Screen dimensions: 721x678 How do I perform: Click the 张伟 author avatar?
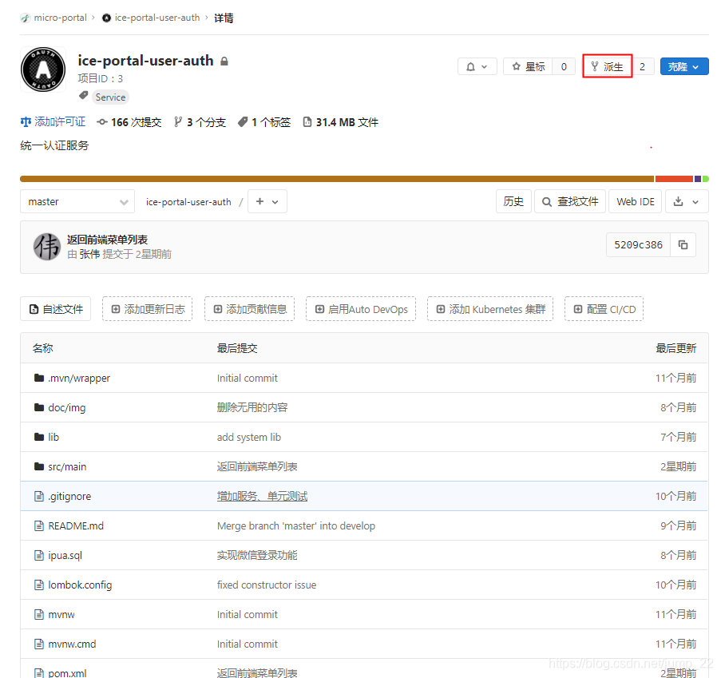point(47,245)
